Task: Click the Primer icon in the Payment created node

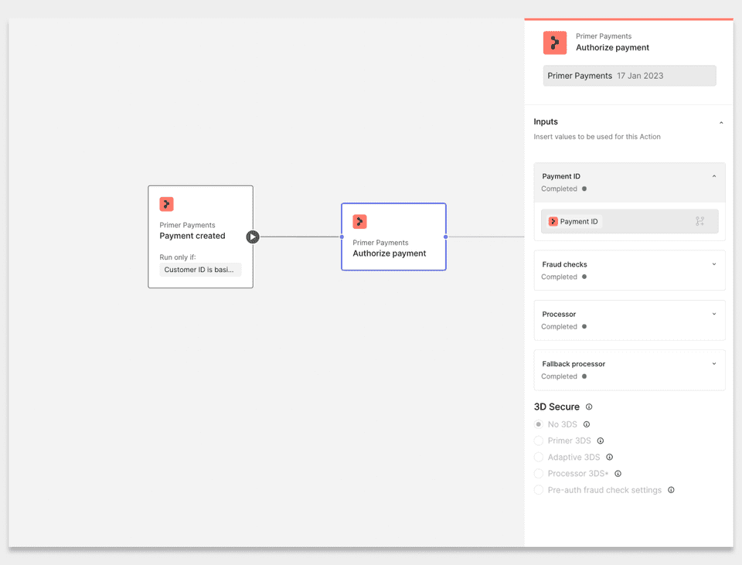Action: [167, 204]
